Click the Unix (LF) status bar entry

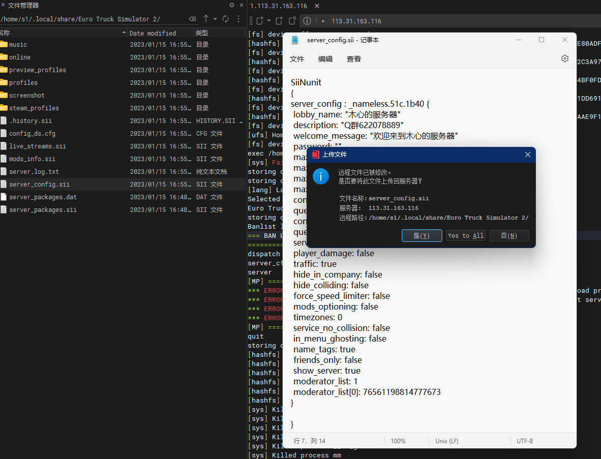click(446, 441)
